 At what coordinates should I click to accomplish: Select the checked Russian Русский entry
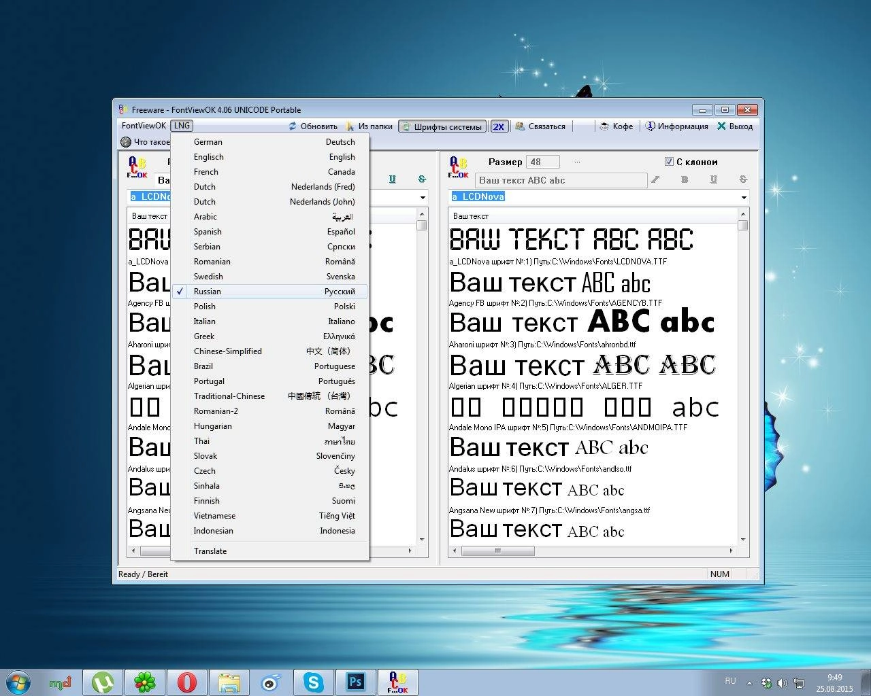click(269, 292)
